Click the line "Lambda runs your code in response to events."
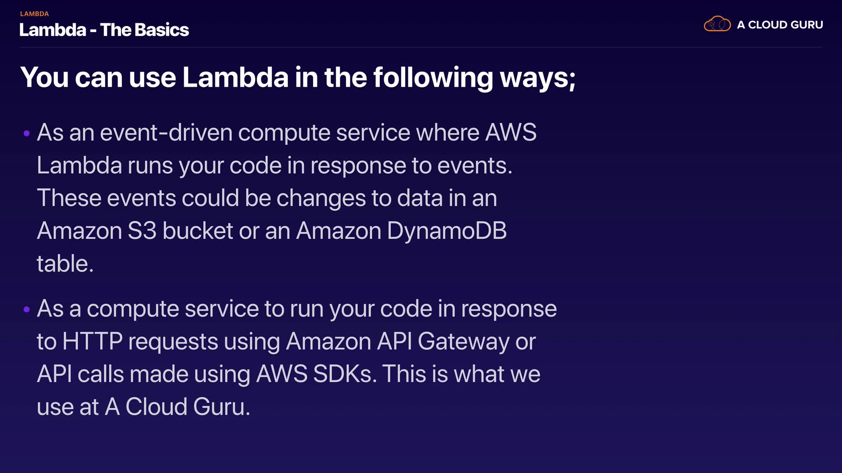Viewport: 842px width, 473px height. (275, 166)
